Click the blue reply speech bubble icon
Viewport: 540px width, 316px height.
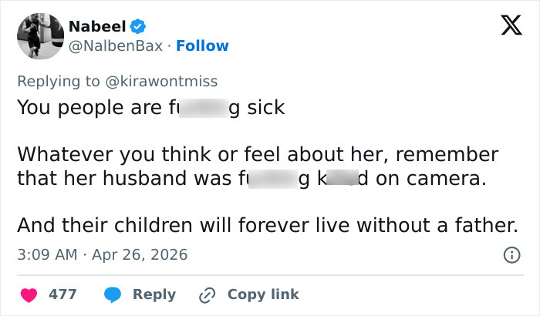click(x=113, y=294)
